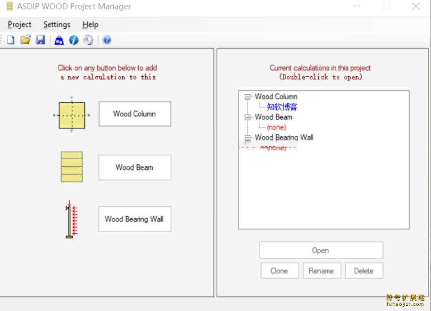Open the units weight icon in the toolbar
Viewport: 431px width, 311px height.
(59, 40)
